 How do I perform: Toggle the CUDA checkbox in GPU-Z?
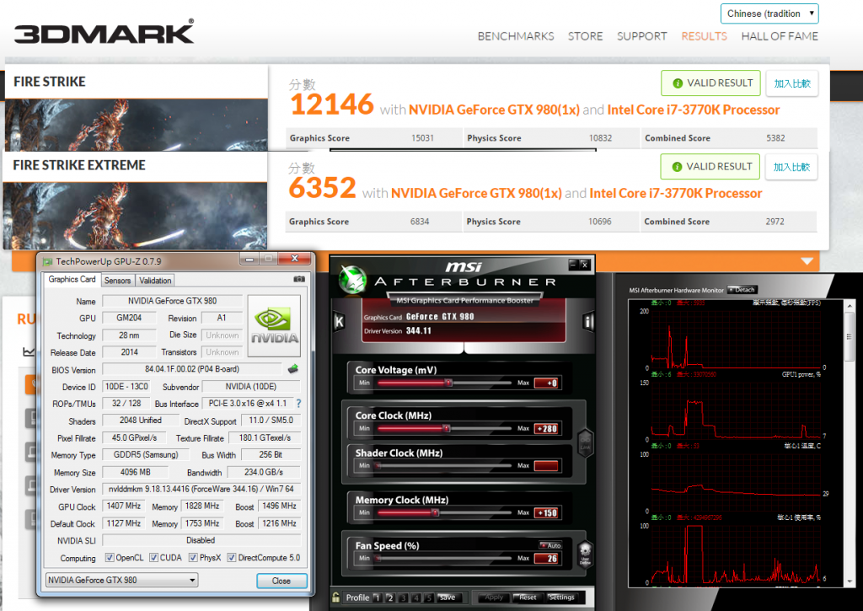pyautogui.click(x=153, y=558)
